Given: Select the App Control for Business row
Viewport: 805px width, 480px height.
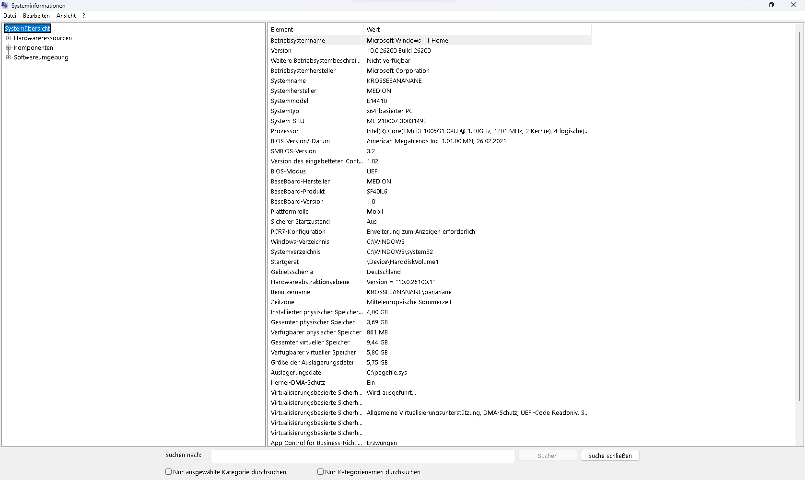Looking at the screenshot, I should tap(430, 443).
